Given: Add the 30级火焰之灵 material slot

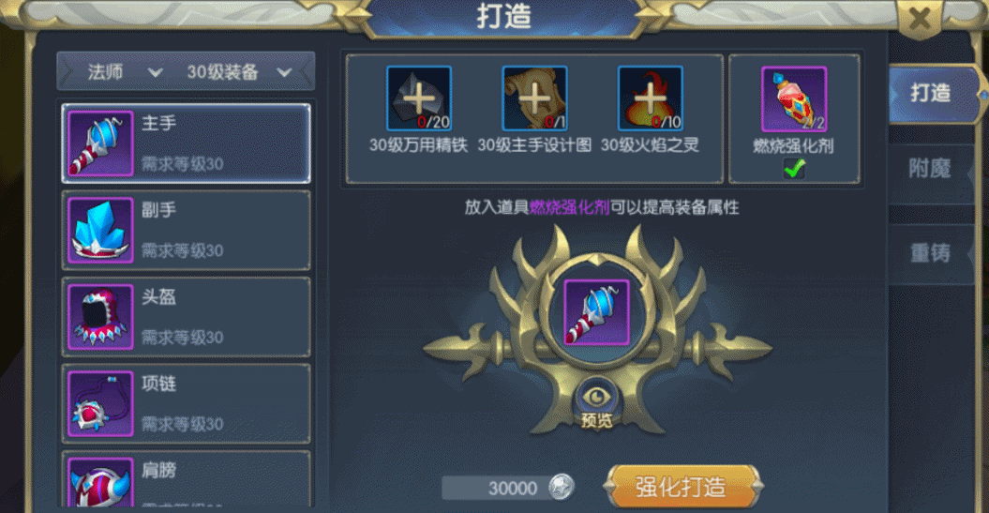Looking at the screenshot, I should (650, 98).
